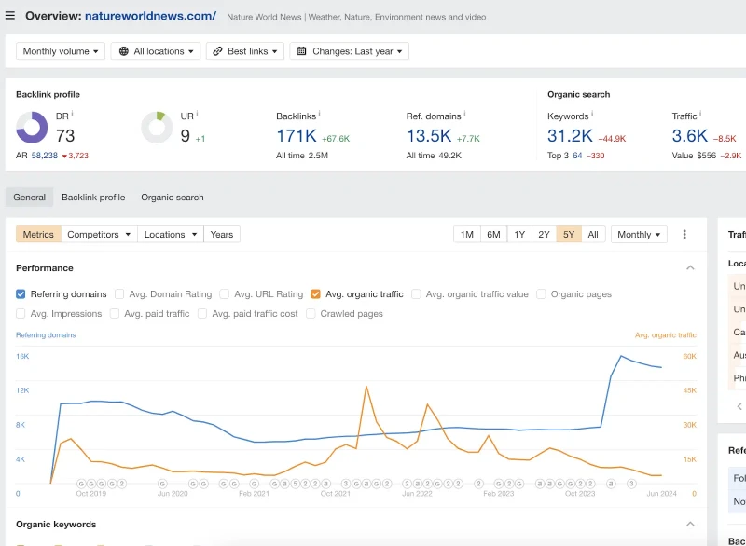Image resolution: width=746 pixels, height=546 pixels.
Task: Click Backlinks value 171K
Action: pos(297,136)
